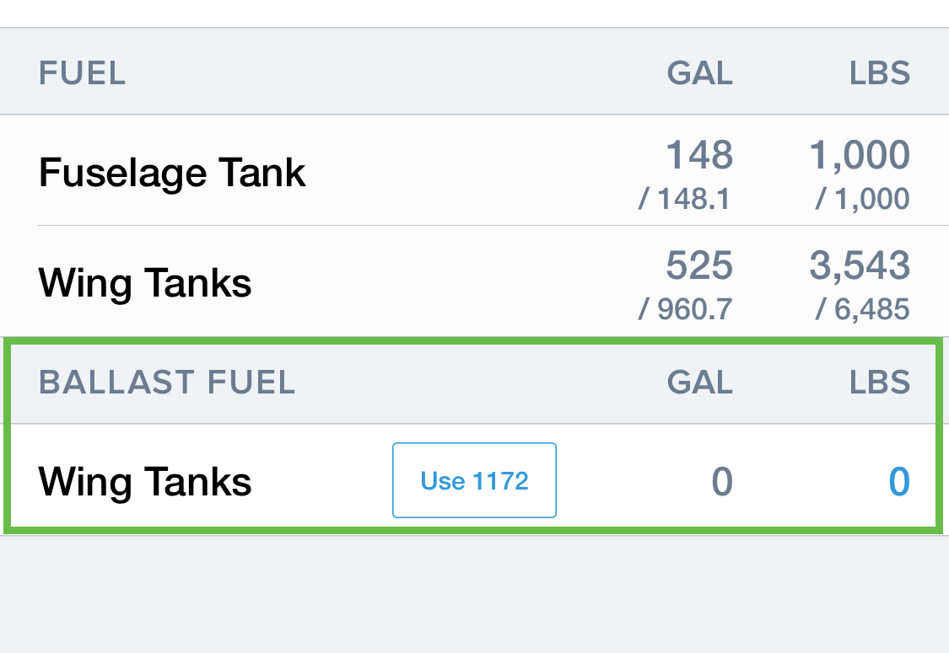Viewport: 949px width, 653px height.
Task: Click the LBS header in BALLAST FUEL
Action: pos(879,383)
